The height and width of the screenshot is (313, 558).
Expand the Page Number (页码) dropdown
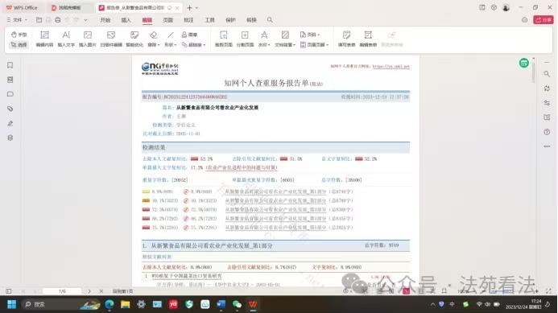pyautogui.click(x=310, y=35)
